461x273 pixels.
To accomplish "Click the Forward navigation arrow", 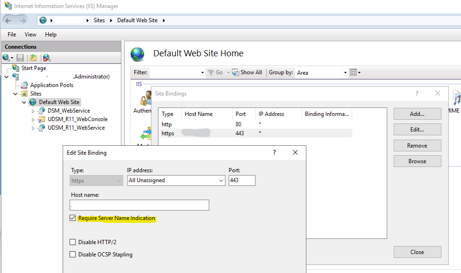I will click(23, 20).
